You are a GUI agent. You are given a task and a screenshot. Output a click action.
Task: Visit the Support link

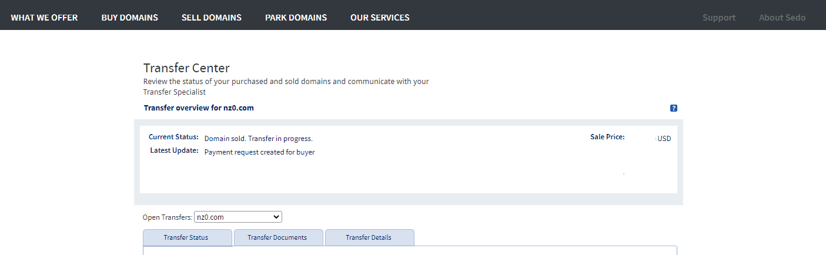719,18
